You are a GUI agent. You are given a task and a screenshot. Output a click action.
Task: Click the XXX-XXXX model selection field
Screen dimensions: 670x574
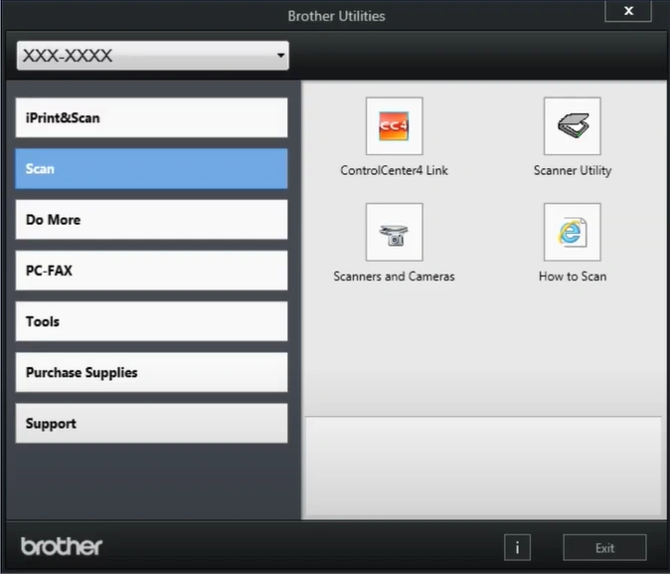click(139, 57)
